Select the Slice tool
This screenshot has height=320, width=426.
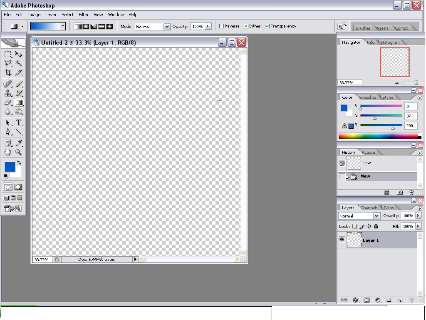pos(18,72)
